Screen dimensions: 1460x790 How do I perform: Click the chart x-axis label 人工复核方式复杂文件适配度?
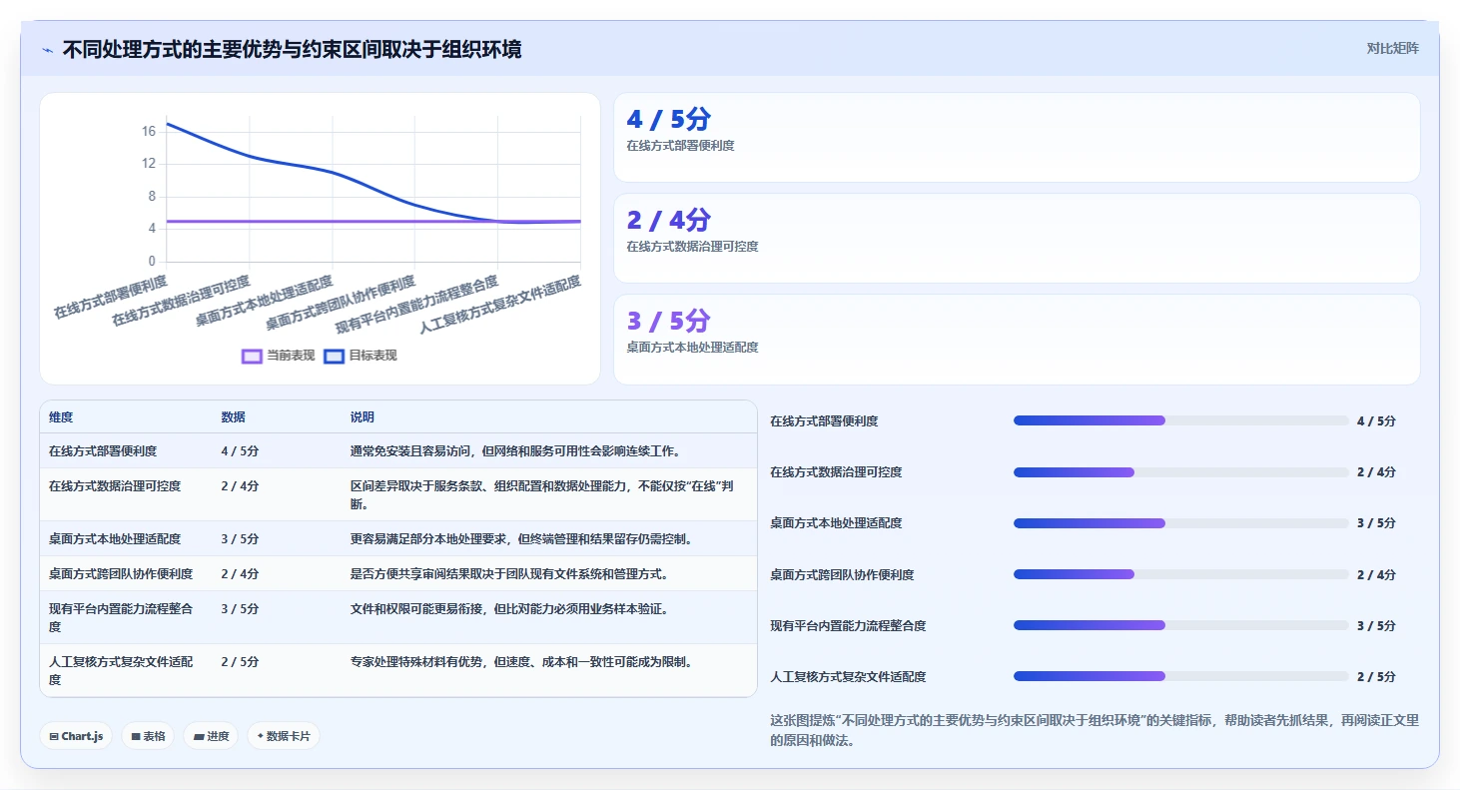[x=500, y=306]
